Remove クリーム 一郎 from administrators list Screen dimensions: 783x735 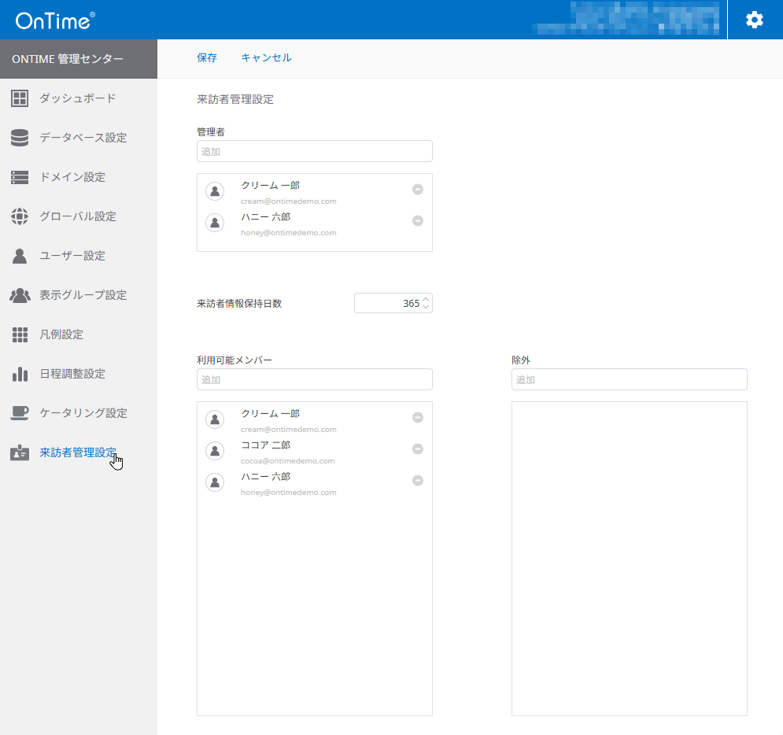point(417,189)
